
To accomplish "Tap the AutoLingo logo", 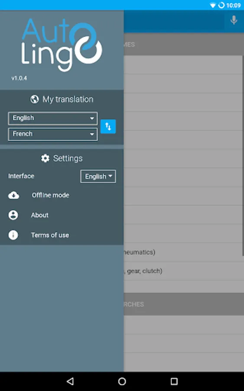I will [62, 45].
